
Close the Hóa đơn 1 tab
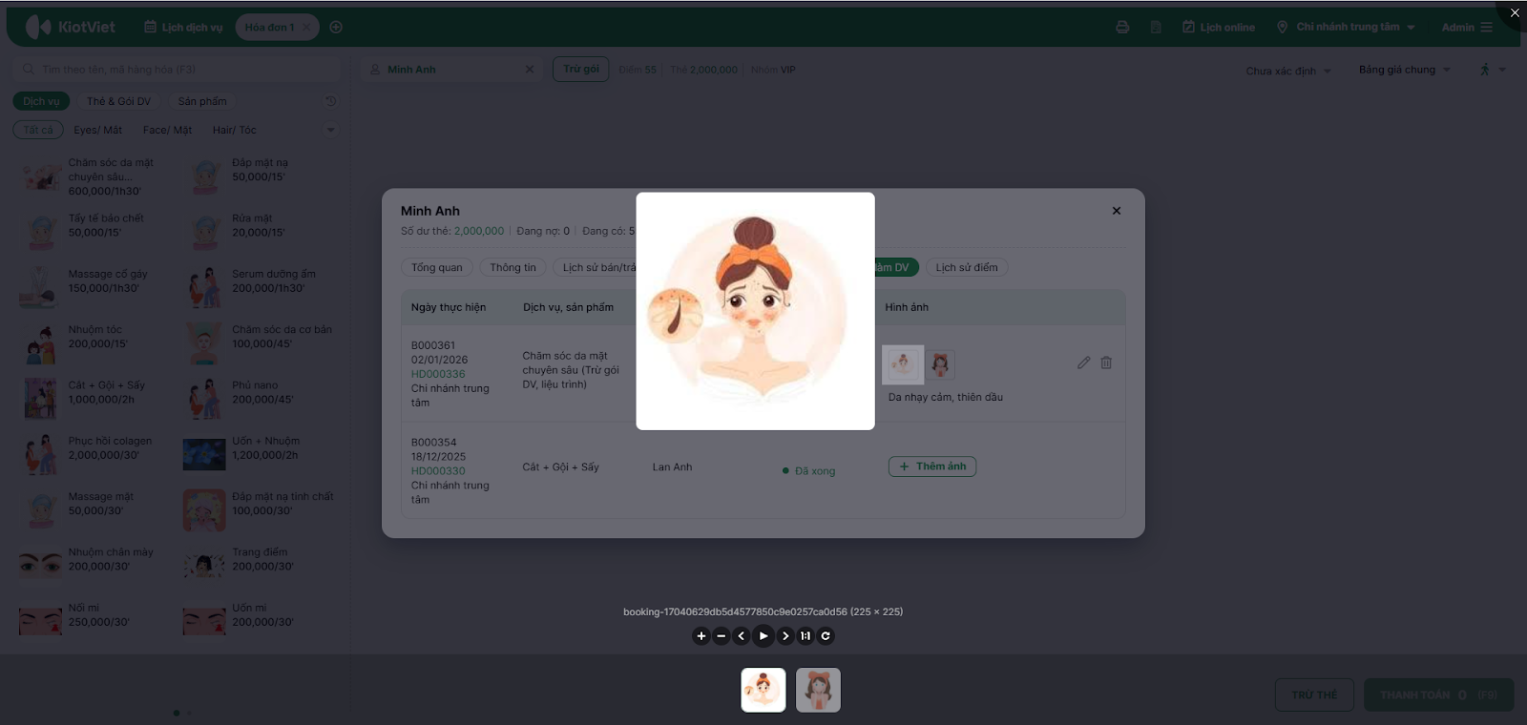(305, 28)
